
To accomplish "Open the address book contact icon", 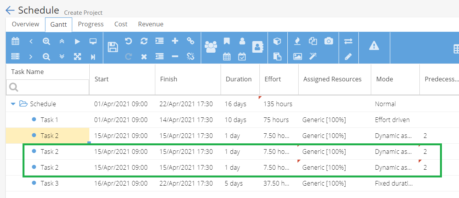I will tap(258, 47).
